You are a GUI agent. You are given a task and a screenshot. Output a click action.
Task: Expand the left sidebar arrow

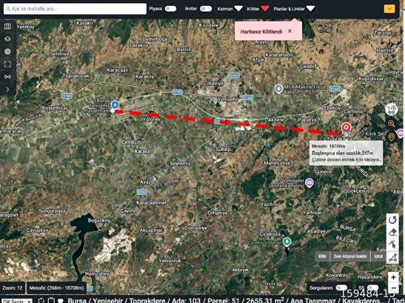[x=8, y=90]
